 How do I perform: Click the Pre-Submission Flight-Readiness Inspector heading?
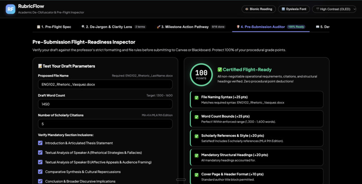click(84, 42)
